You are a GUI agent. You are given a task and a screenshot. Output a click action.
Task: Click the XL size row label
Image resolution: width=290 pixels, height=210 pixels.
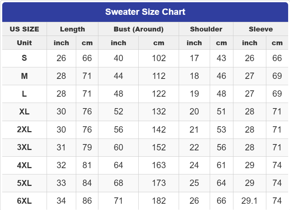coord(24,111)
